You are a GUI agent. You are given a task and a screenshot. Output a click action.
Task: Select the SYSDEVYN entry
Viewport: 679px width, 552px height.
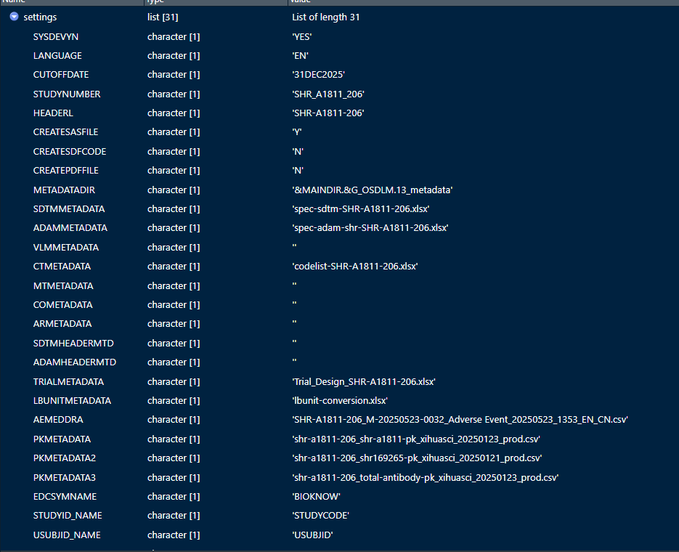coord(55,36)
